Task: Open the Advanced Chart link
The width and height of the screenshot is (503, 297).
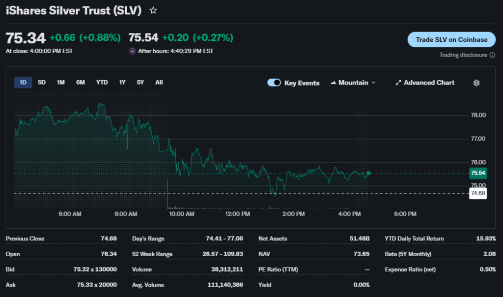Action: tap(429, 83)
